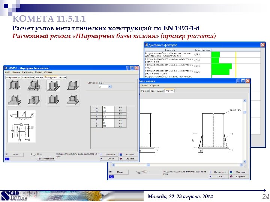Image resolution: width=270 pixels, height=202 pixels.
Task: Click EU flag icon in КОМЕТА construction window
Action: click(7, 159)
